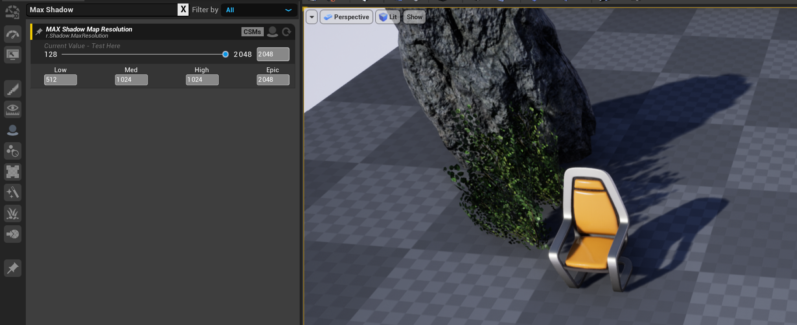Select the eye with ruler sidebar icon
The width and height of the screenshot is (797, 325).
pyautogui.click(x=13, y=109)
